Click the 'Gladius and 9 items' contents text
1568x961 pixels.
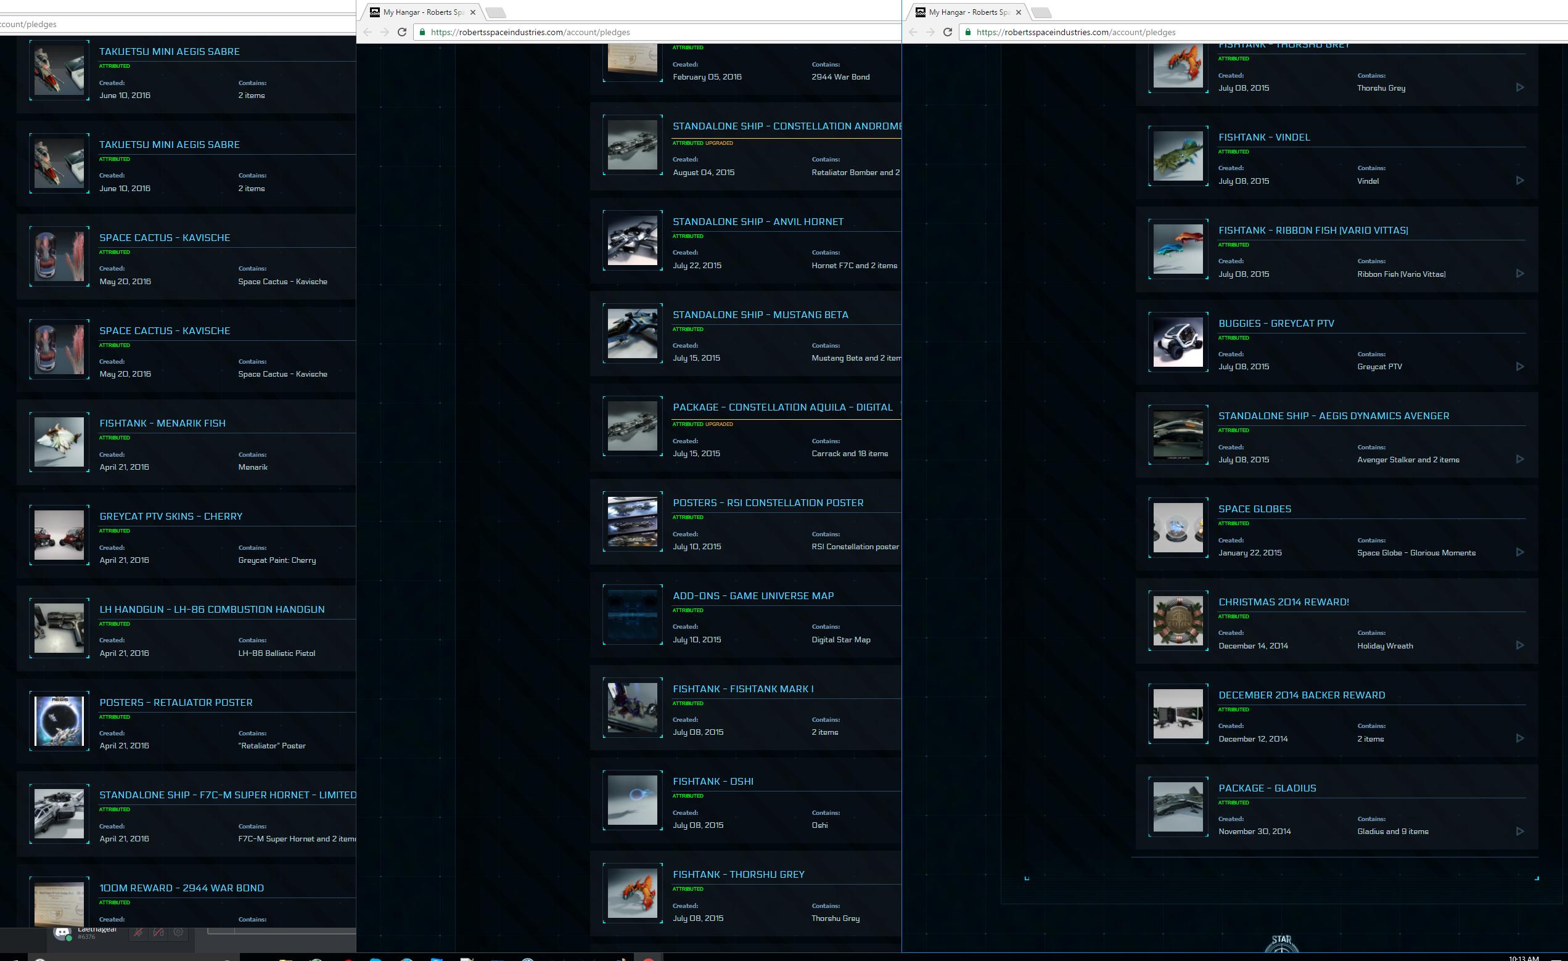(1392, 832)
